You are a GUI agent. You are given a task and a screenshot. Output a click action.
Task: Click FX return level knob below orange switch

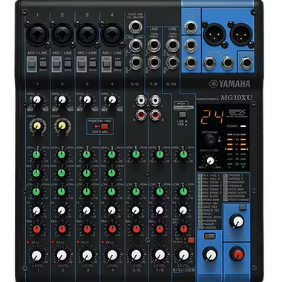pyautogui.click(x=210, y=255)
